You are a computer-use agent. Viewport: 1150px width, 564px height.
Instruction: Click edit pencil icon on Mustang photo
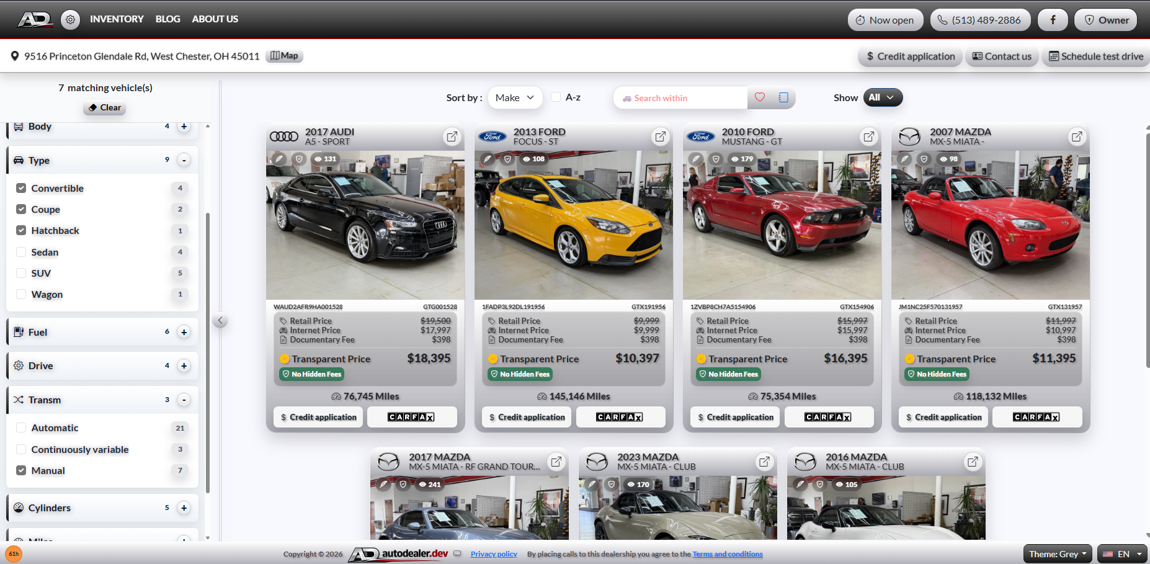click(x=697, y=159)
